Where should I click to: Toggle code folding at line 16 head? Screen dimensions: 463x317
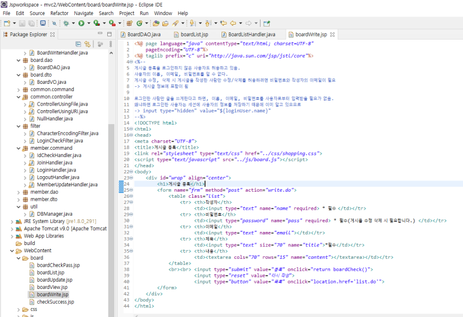pos(131,135)
